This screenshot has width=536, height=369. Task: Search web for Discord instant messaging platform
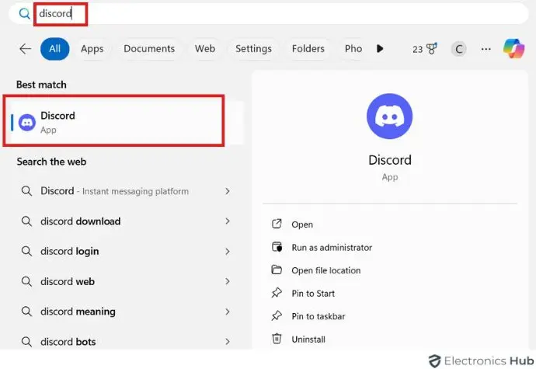coord(114,191)
